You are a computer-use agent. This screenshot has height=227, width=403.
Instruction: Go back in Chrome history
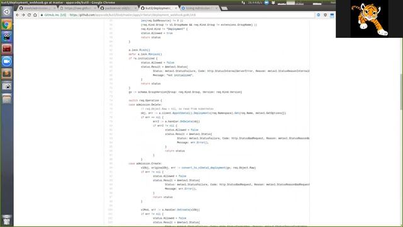[x=17, y=15]
